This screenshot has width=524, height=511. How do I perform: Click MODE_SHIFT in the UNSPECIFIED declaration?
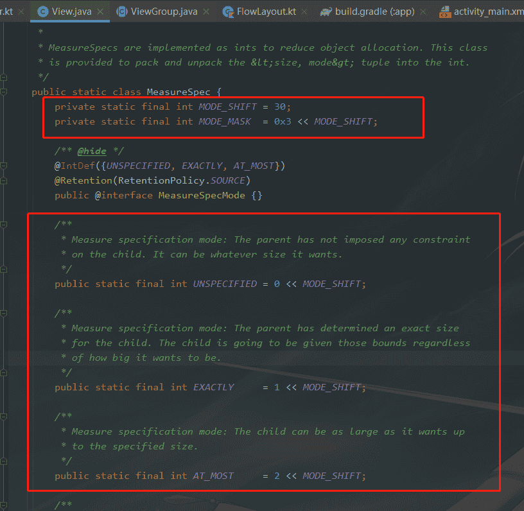(331, 284)
